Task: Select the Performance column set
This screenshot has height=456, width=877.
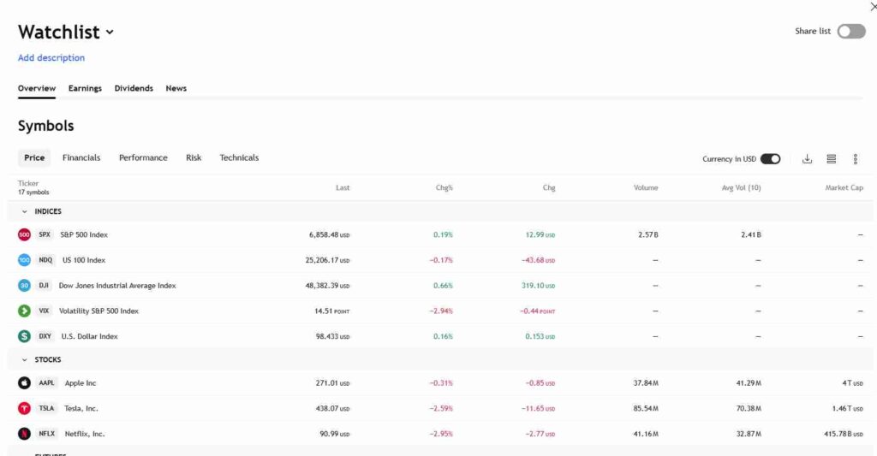Action: [143, 157]
